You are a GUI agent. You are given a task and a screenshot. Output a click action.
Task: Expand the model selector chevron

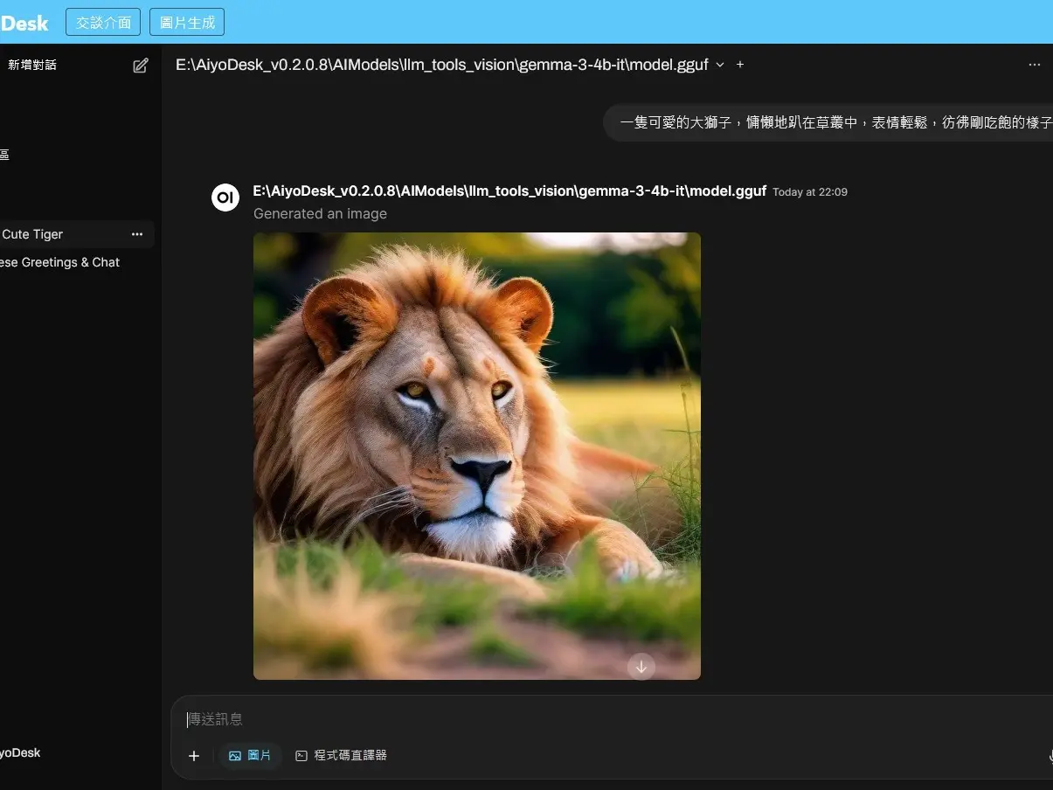(x=720, y=65)
